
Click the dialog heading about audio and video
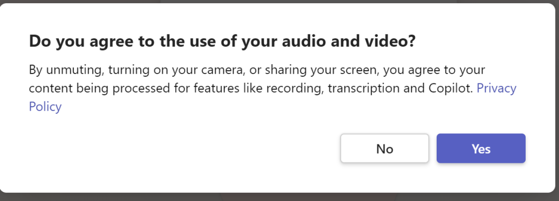coord(223,41)
